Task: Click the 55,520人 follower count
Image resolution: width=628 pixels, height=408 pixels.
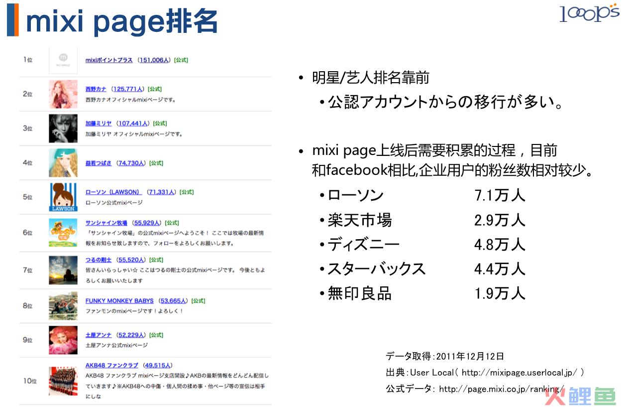Action: coord(132,260)
